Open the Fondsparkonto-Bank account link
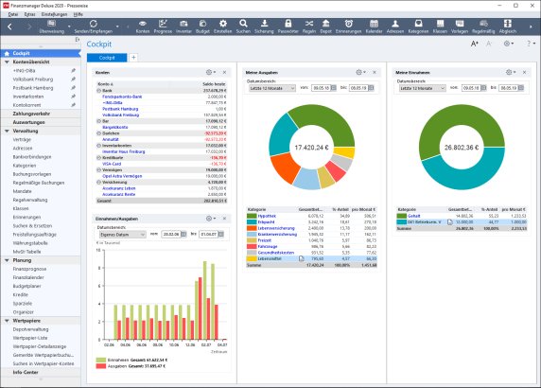This screenshot has height=388, width=541. click(x=122, y=97)
